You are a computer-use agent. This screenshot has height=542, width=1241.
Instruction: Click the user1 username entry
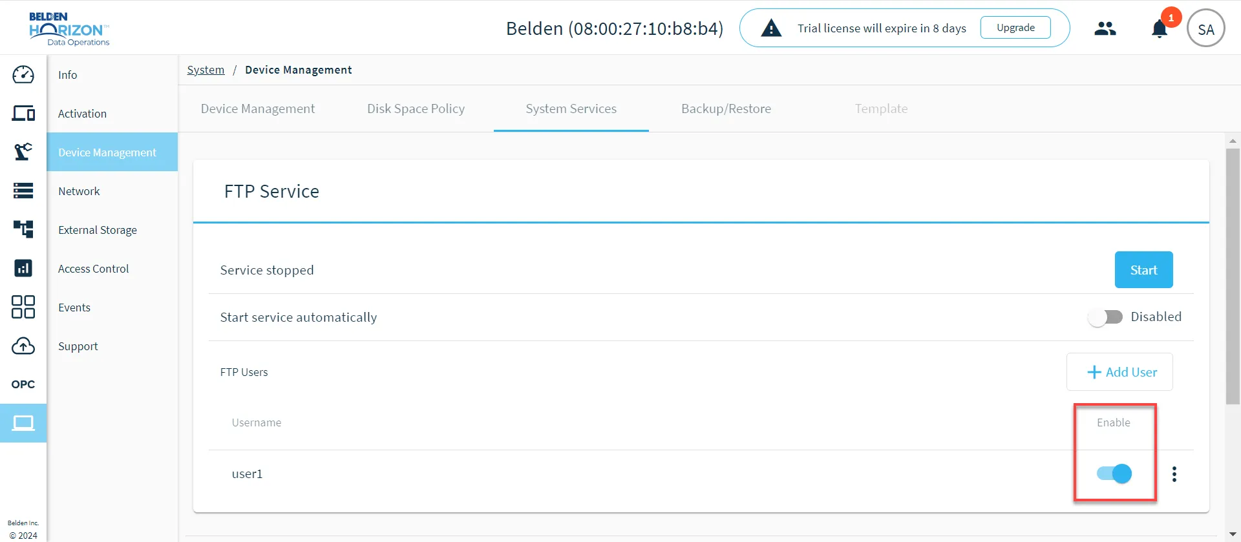click(x=247, y=474)
